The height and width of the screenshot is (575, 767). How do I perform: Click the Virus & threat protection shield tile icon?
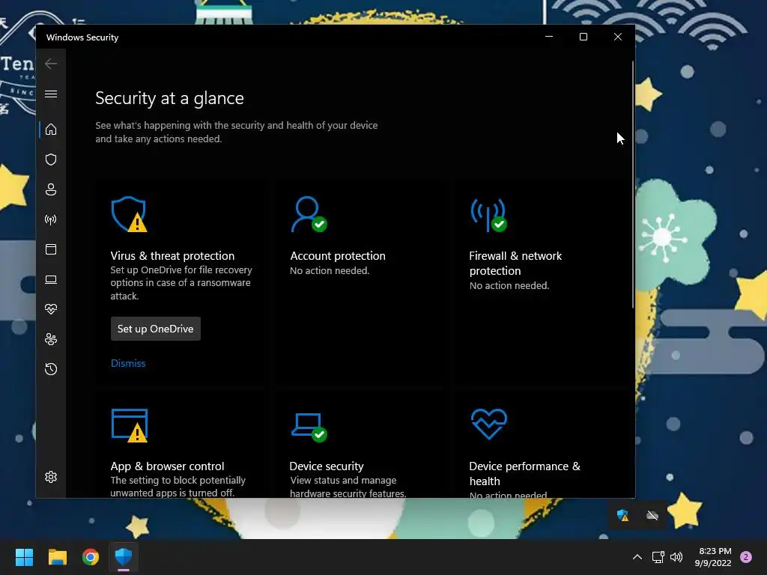click(129, 214)
